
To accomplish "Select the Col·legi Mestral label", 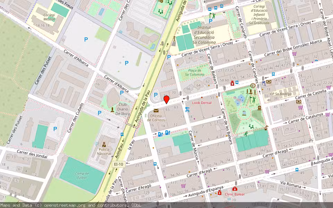I will coord(49,17).
